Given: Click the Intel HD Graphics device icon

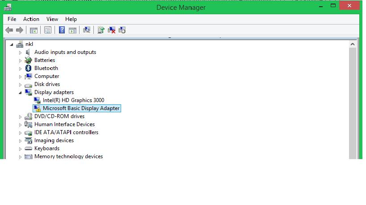Looking at the screenshot, I should pos(37,100).
